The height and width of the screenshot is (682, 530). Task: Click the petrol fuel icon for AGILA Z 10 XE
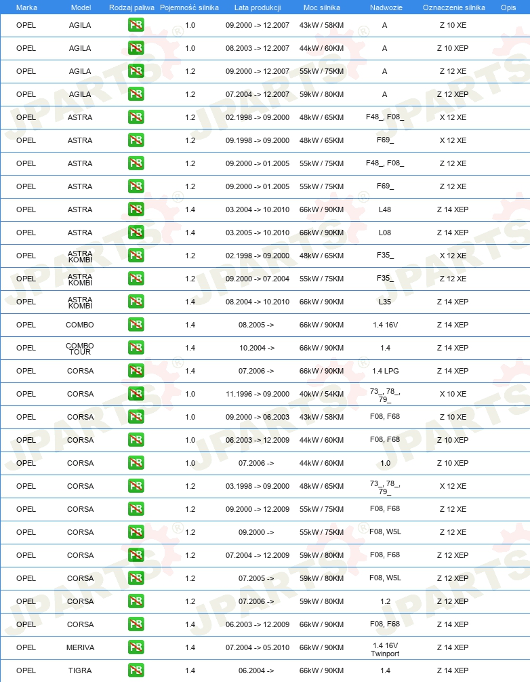[136, 25]
